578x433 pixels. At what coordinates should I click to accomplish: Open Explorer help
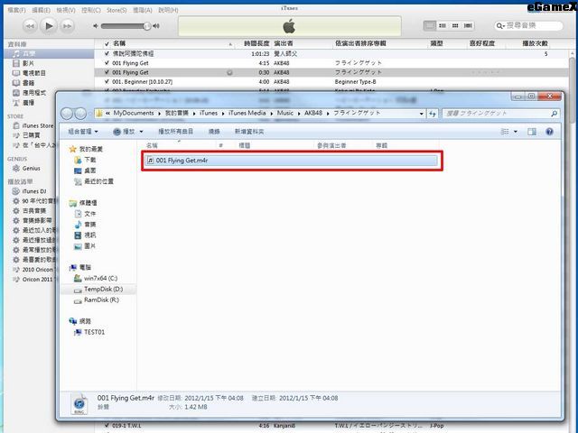[549, 132]
